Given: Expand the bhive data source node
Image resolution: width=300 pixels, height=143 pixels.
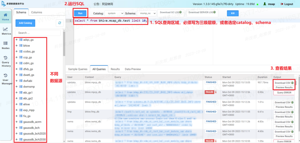Looking at the screenshot, I should click(x=17, y=45).
